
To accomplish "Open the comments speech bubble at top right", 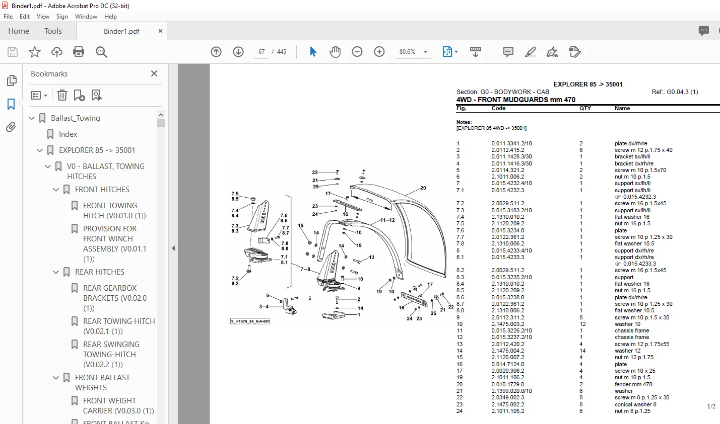I will click(x=704, y=31).
